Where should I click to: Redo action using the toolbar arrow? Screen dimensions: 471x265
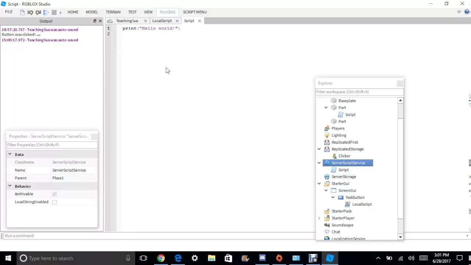tap(38, 12)
